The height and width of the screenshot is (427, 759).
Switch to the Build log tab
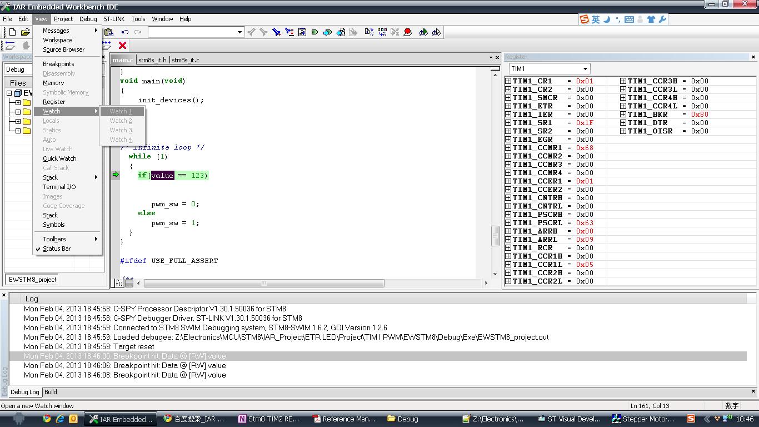(x=51, y=392)
